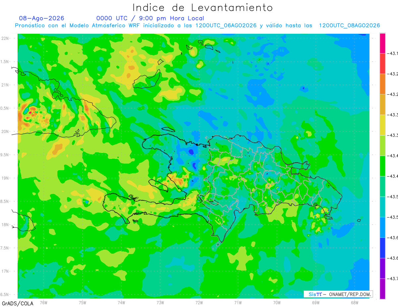The image size is (398, 307).
Task: Pick the golden amber swatch in the color bar
Action: coord(382,105)
